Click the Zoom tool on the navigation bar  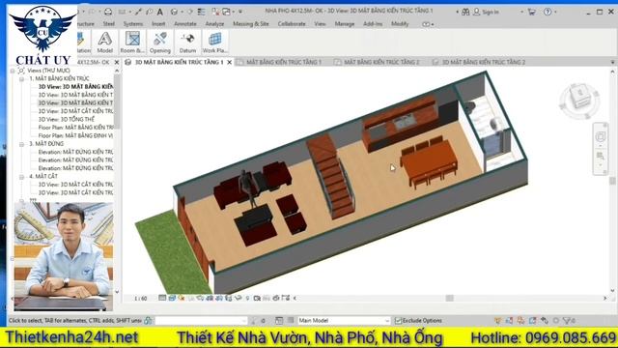601,157
